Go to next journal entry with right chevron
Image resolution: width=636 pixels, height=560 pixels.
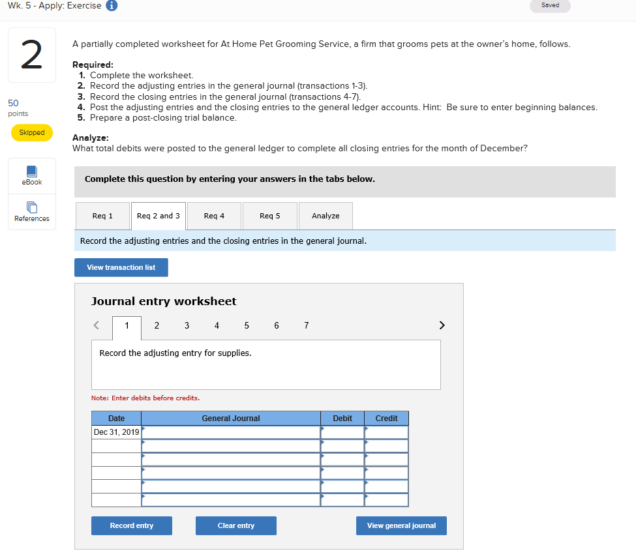click(x=442, y=325)
